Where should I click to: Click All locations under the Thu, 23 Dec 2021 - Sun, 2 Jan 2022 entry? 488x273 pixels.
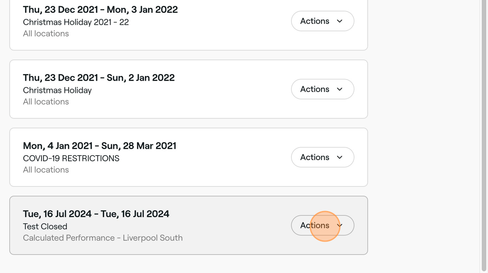pos(46,102)
